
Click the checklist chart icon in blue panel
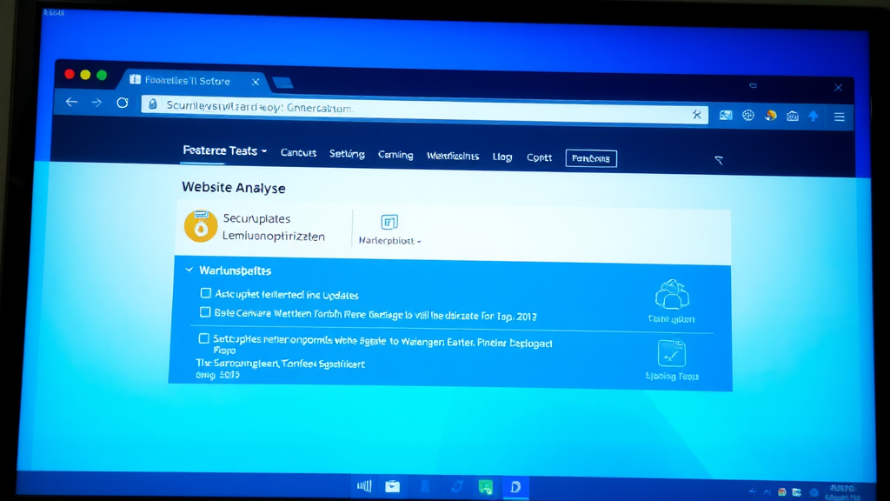[671, 353]
